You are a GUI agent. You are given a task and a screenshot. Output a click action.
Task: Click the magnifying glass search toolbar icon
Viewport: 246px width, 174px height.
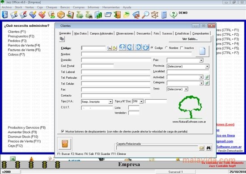[x=145, y=15]
